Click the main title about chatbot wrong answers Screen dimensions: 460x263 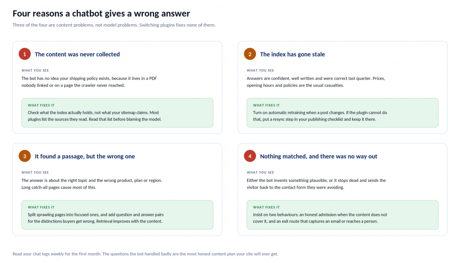tap(101, 13)
